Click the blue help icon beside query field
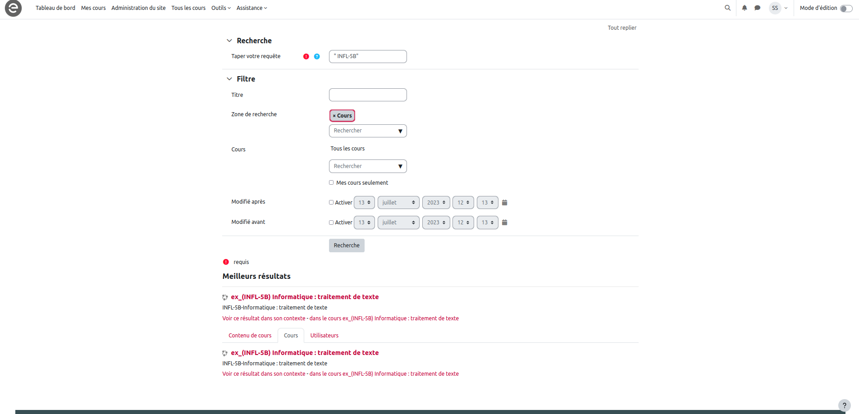The width and height of the screenshot is (859, 414). [317, 56]
